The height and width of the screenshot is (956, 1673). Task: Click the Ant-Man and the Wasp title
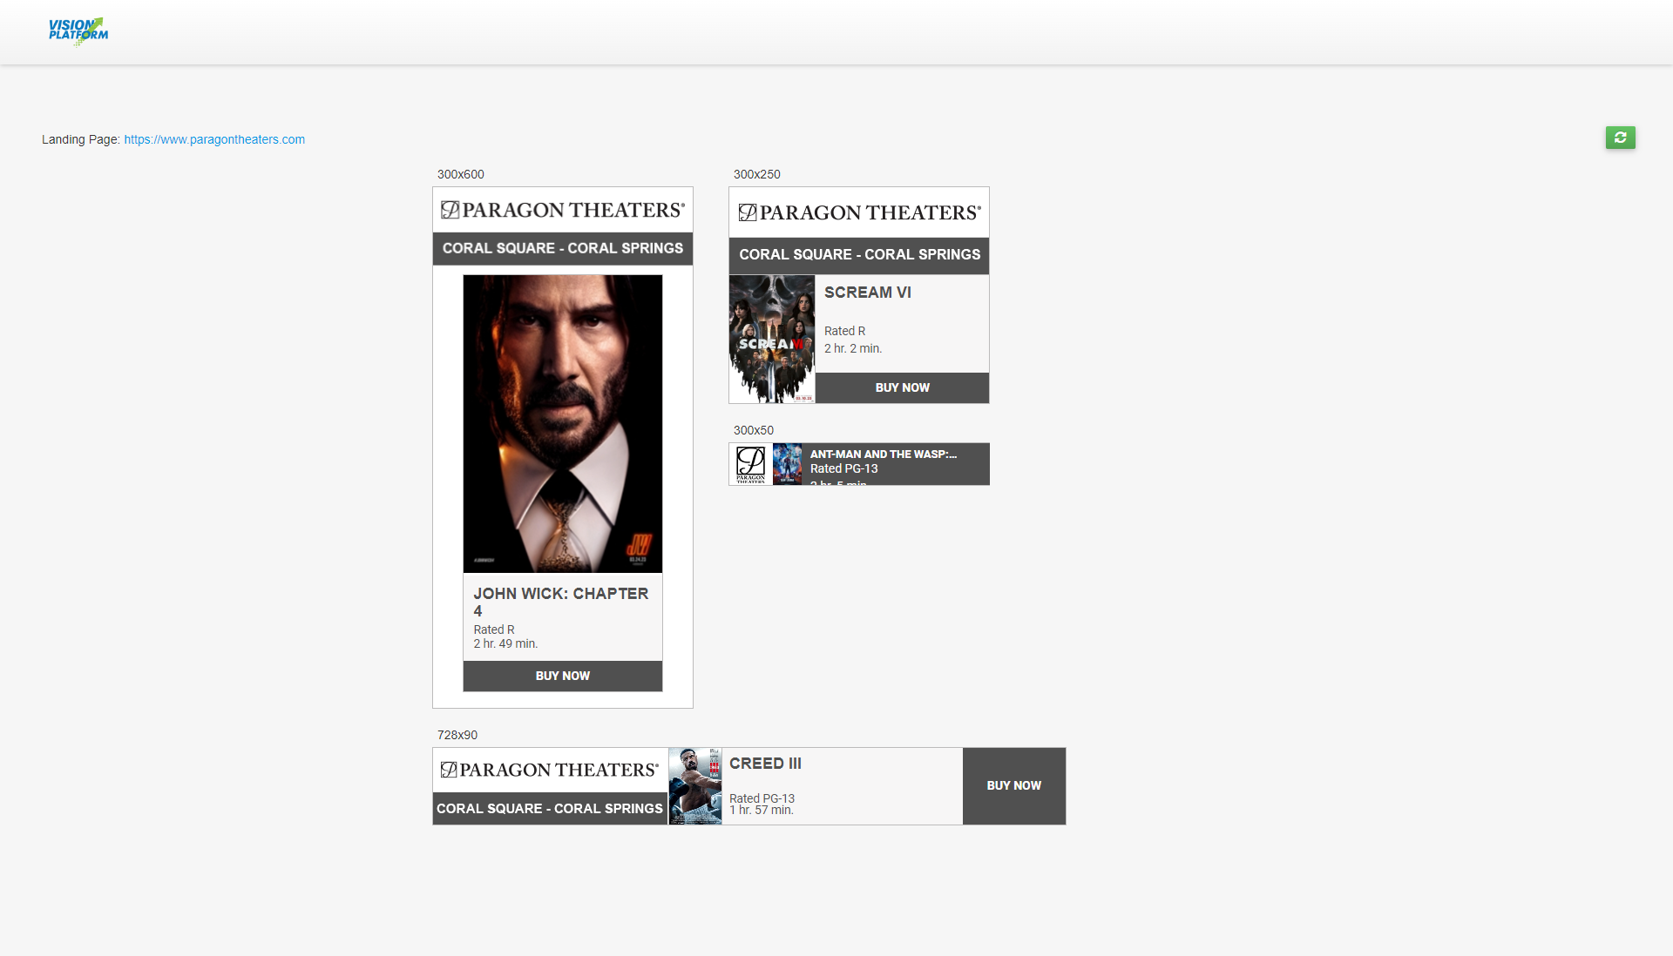[883, 454]
